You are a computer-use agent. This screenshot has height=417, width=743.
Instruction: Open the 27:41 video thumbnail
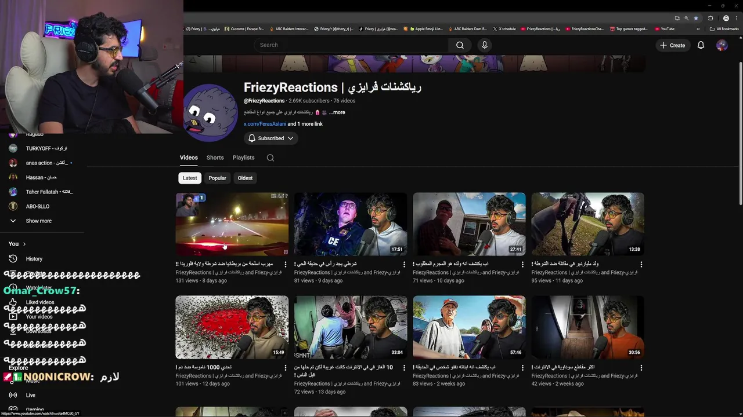tap(469, 224)
